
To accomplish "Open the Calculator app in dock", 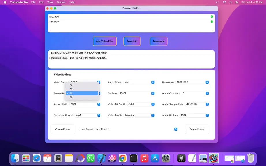I will [58, 159].
